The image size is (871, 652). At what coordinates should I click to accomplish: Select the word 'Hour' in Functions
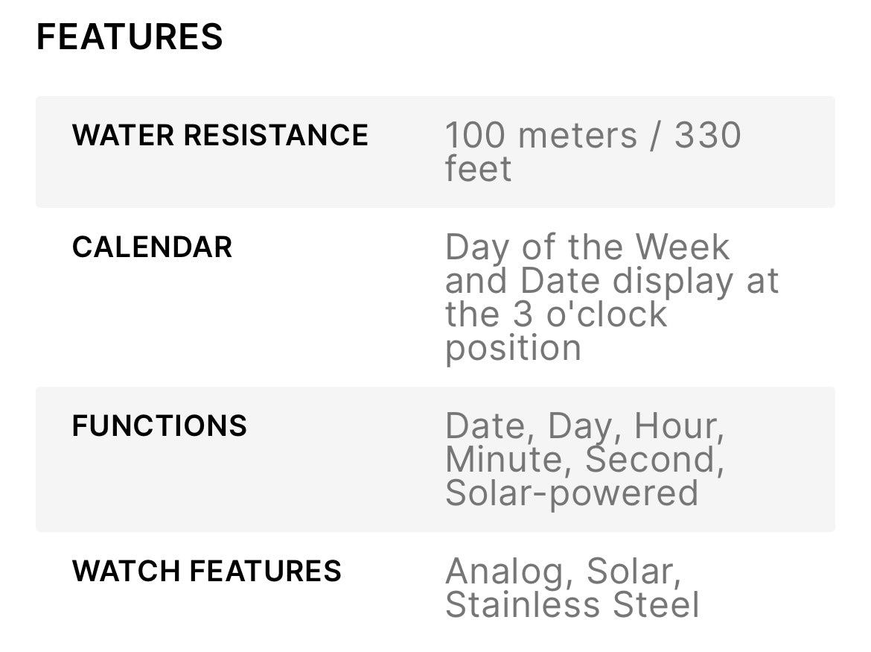[678, 426]
